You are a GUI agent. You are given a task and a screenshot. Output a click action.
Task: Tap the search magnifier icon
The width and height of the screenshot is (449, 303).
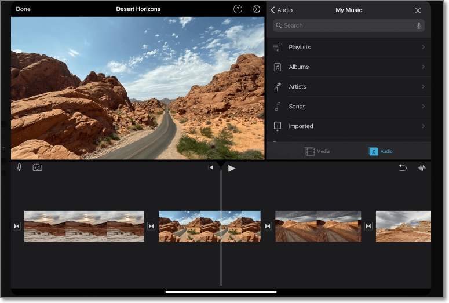(x=278, y=25)
